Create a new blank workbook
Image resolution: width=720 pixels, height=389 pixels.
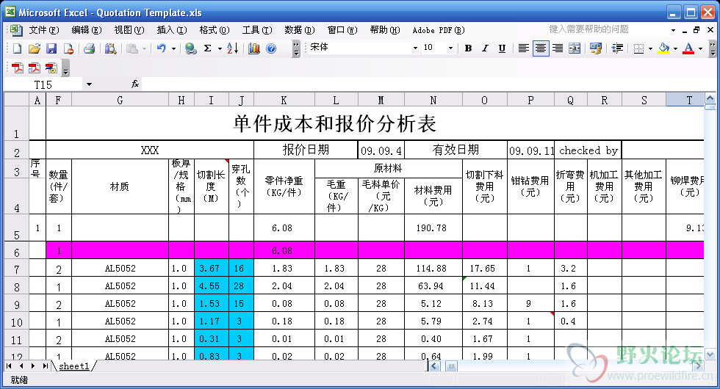click(17, 48)
